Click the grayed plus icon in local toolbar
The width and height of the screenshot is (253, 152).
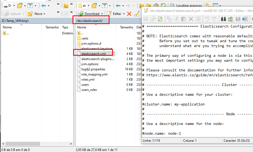(x=66, y=14)
